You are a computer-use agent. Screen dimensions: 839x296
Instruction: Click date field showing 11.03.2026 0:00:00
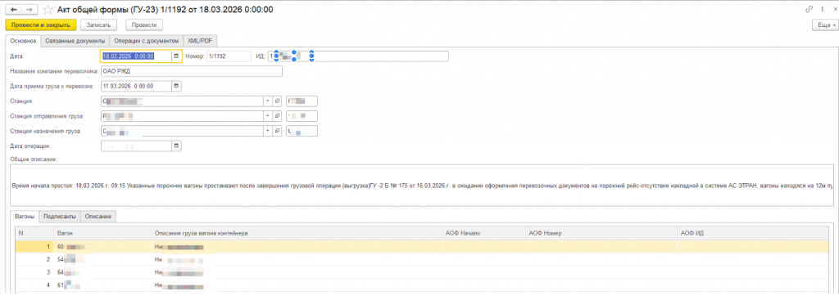click(x=137, y=86)
